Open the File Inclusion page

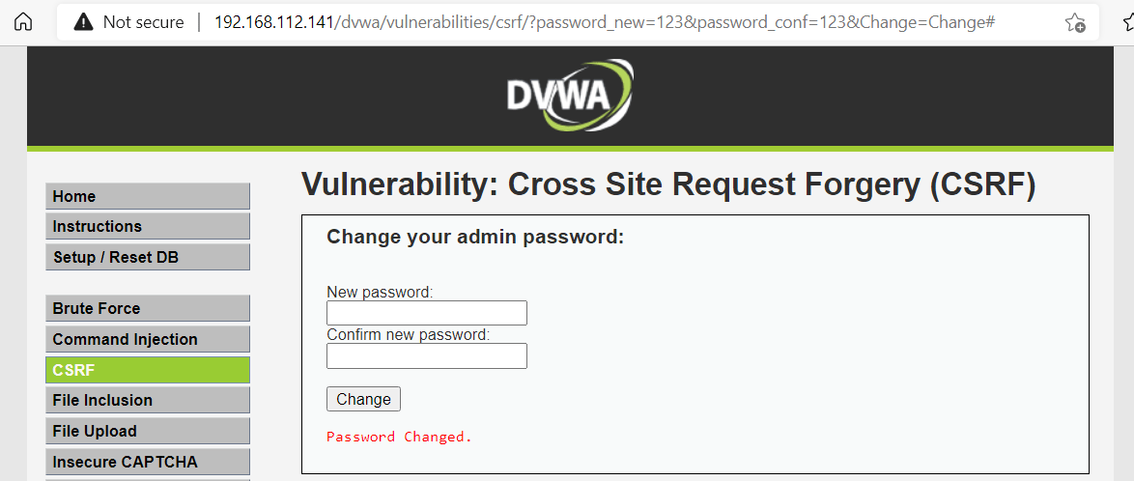click(x=148, y=400)
